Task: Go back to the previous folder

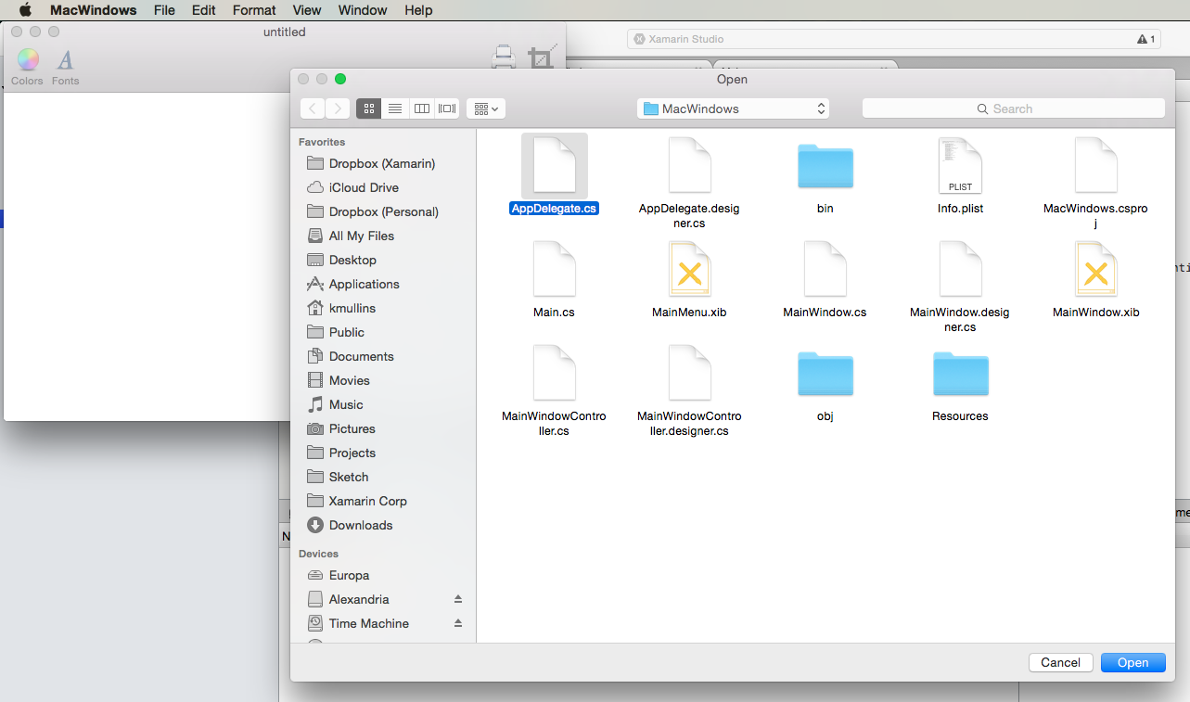Action: [313, 108]
